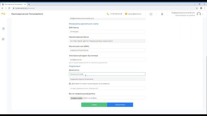This screenshot has width=207, height=116.
Task: Go forward in browser
Action: [x=6, y=8]
